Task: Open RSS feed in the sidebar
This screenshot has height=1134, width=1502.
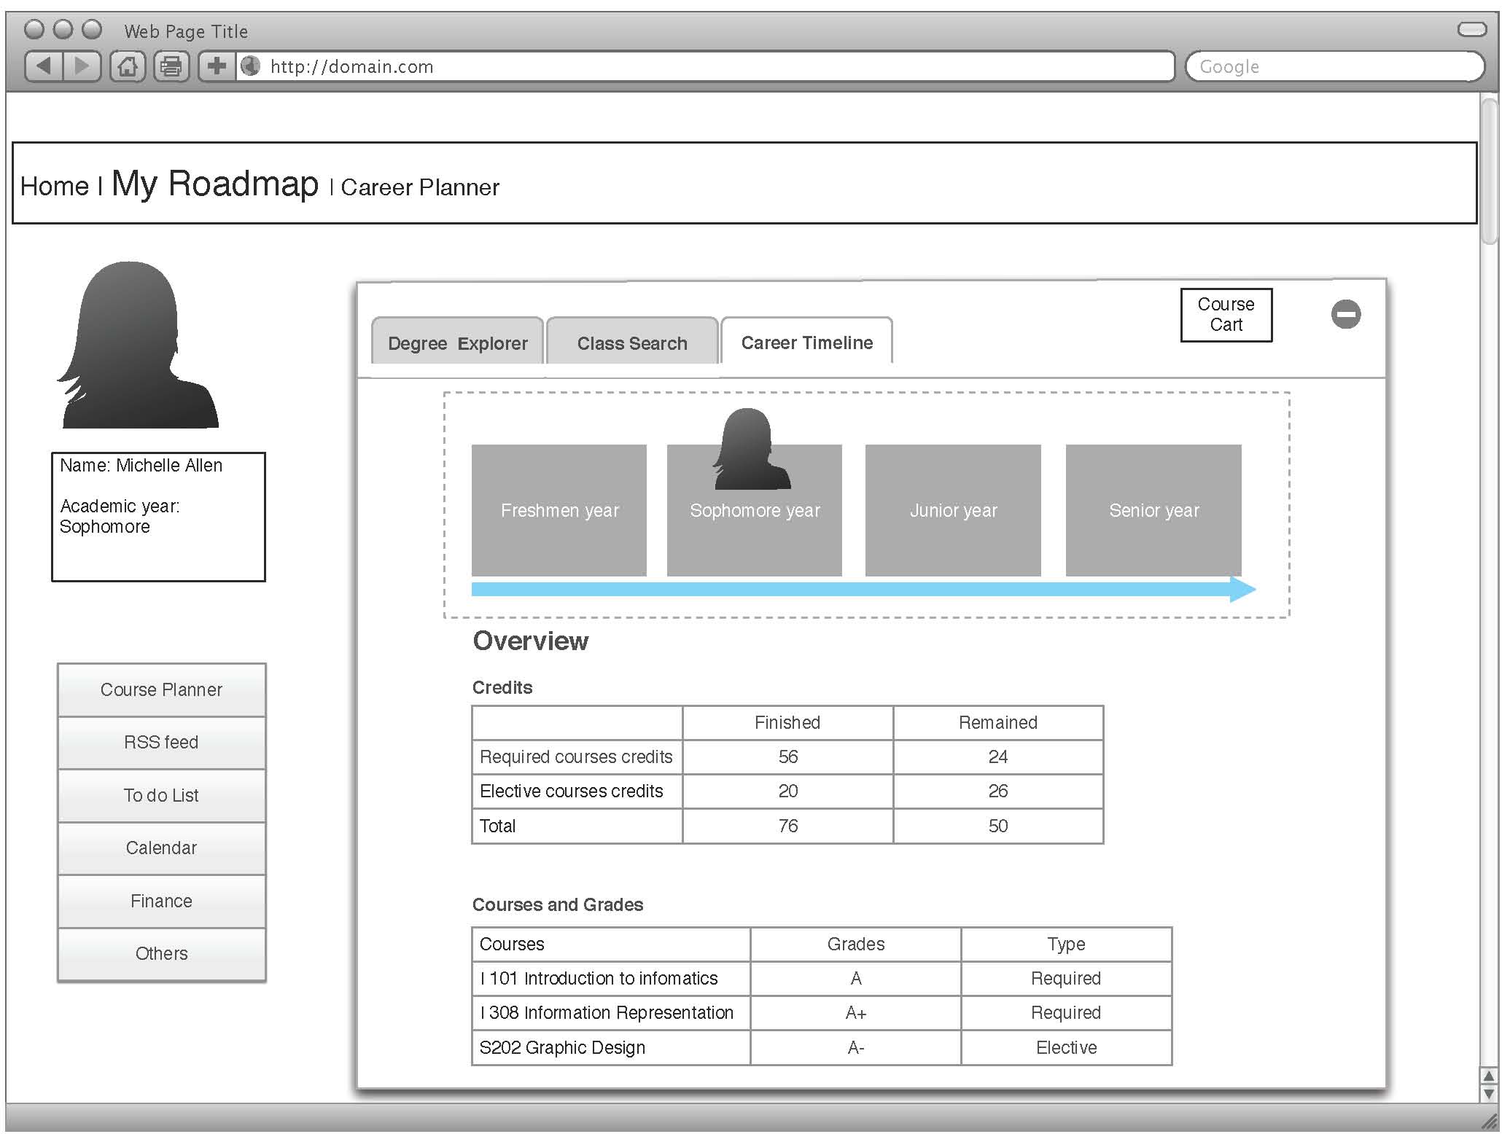Action: 161,742
